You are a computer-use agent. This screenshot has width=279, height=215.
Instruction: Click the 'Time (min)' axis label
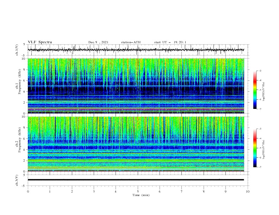tap(141, 195)
